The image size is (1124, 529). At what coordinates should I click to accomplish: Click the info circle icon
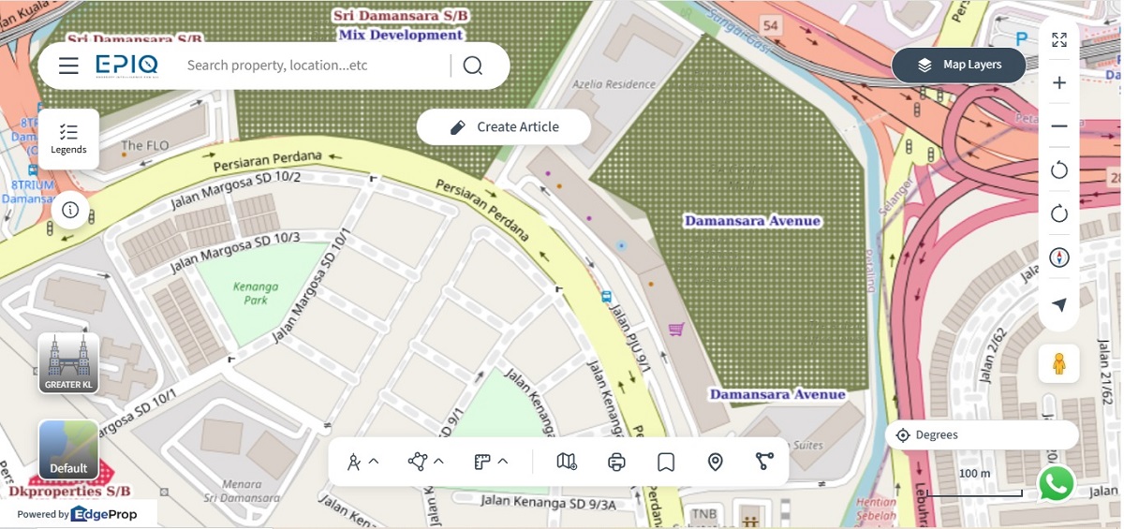tap(70, 210)
